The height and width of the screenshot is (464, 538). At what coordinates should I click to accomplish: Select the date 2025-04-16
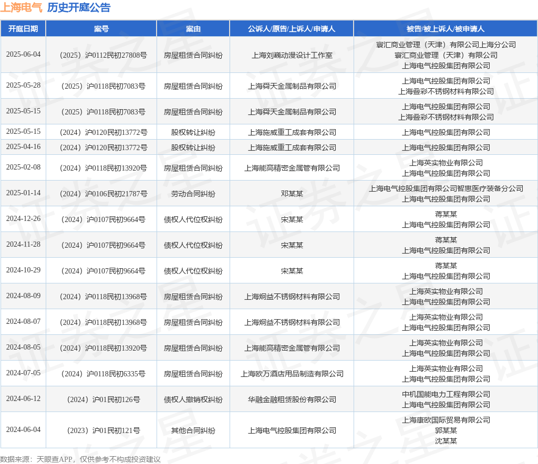pos(23,146)
